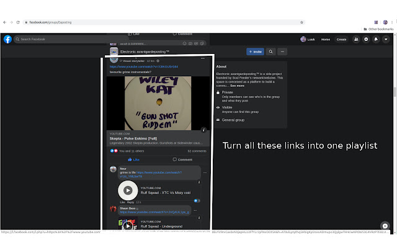Click the Private lock icon
Screen dimensions: 397x248
(218, 92)
